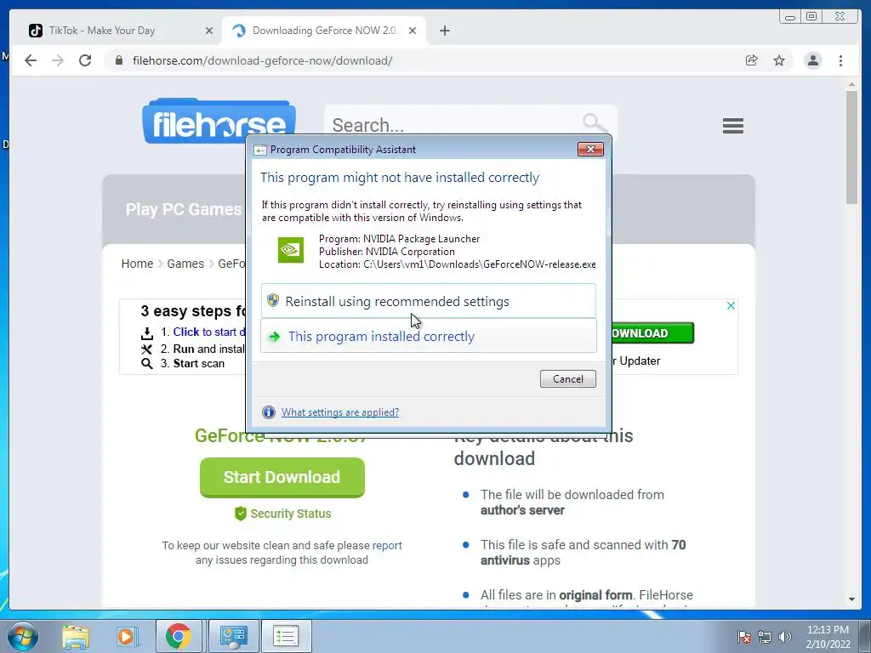
Task: Click the green DOWNLOAD ad button
Action: tap(652, 333)
